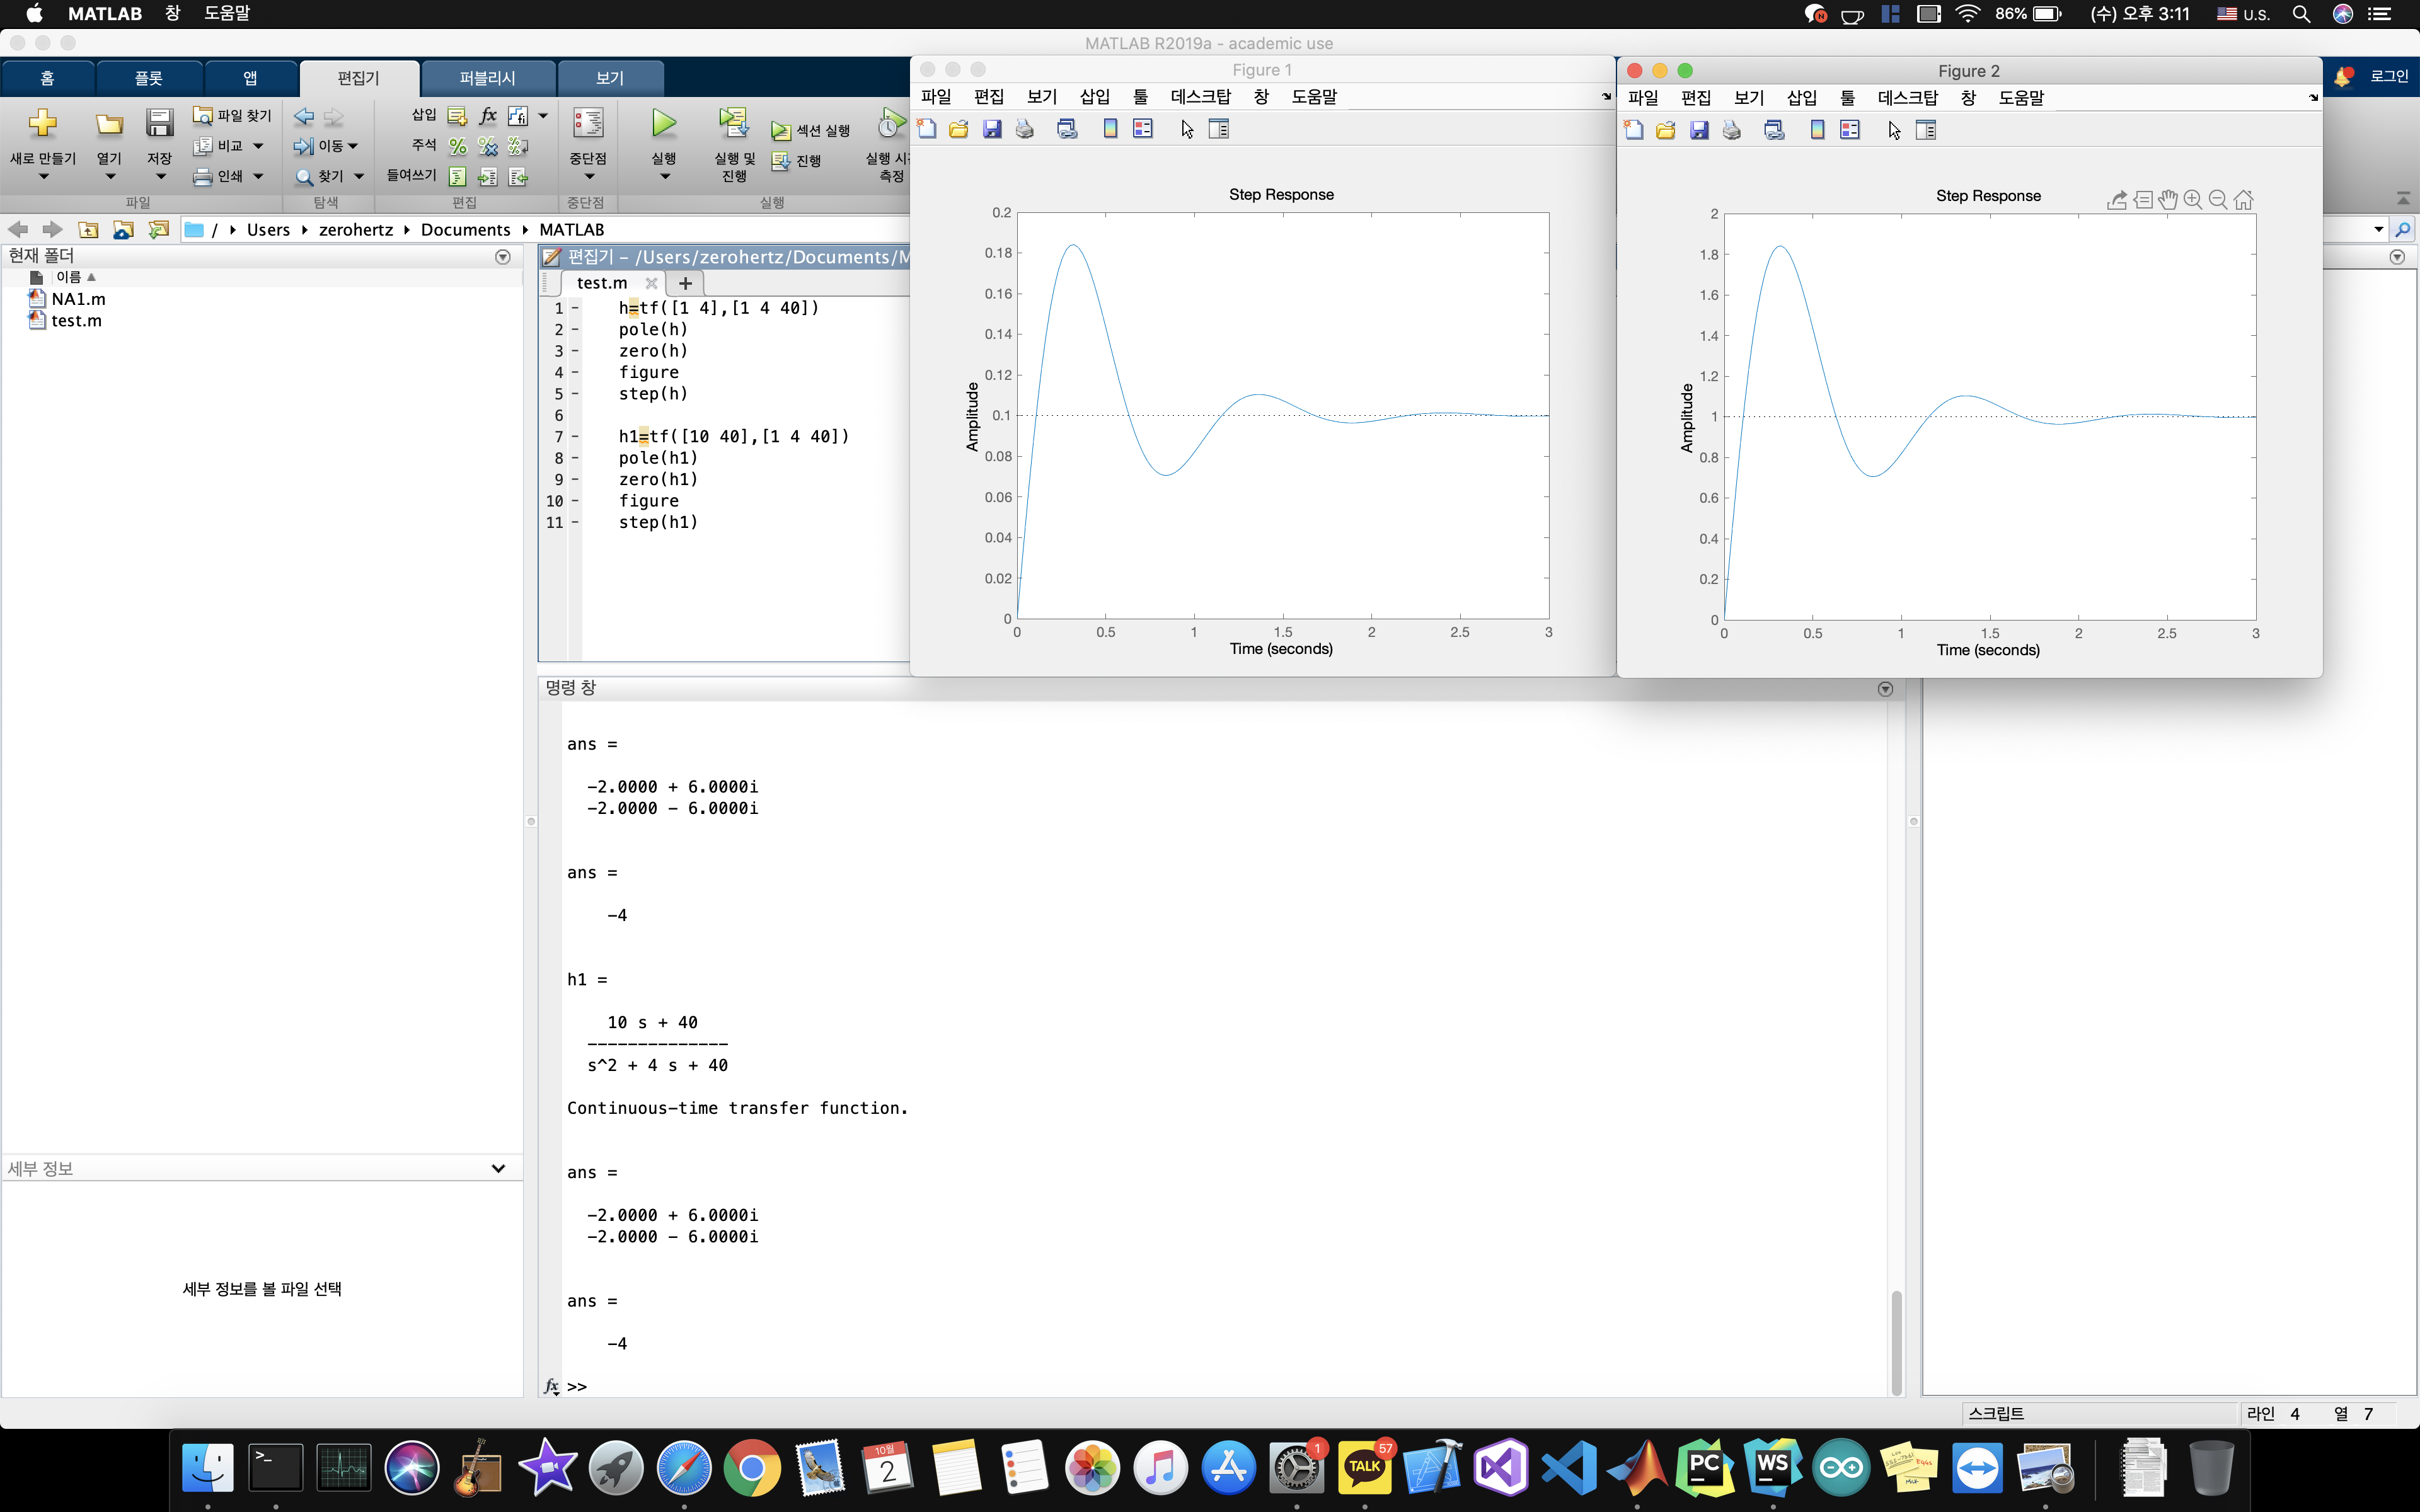
Task: Toggle the zoom out tool in Figure 2
Action: click(x=2218, y=200)
